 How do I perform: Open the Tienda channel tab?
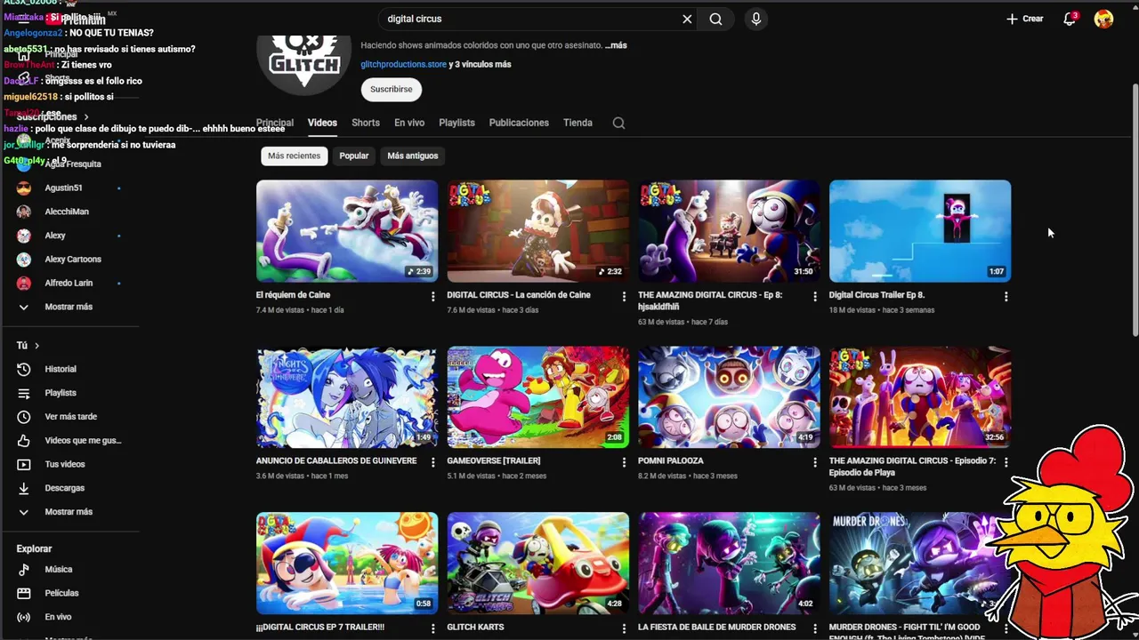pyautogui.click(x=578, y=123)
